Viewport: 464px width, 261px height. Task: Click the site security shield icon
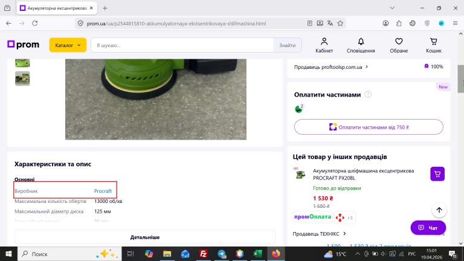click(x=80, y=24)
